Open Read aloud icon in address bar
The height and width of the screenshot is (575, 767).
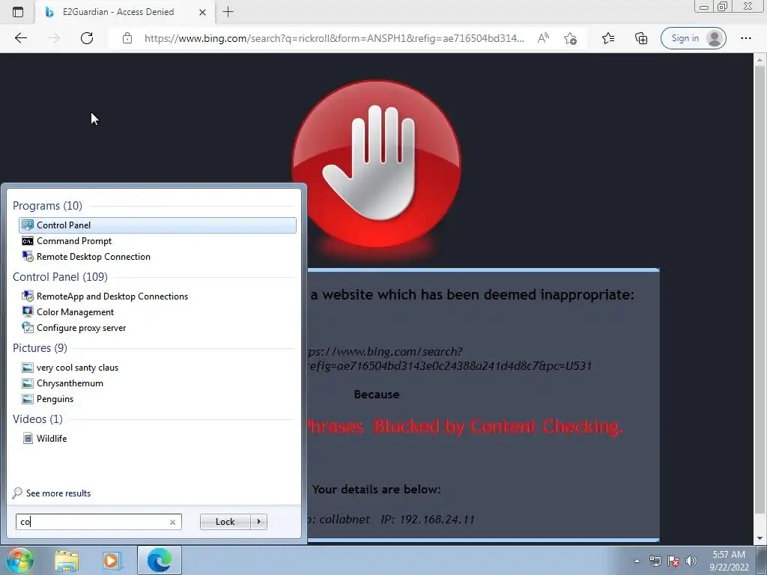click(x=543, y=38)
